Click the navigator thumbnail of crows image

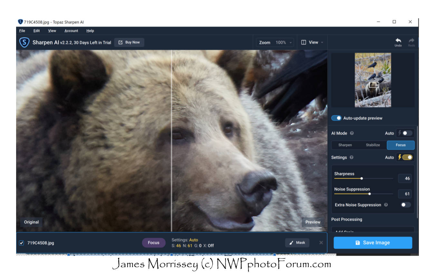[373, 80]
